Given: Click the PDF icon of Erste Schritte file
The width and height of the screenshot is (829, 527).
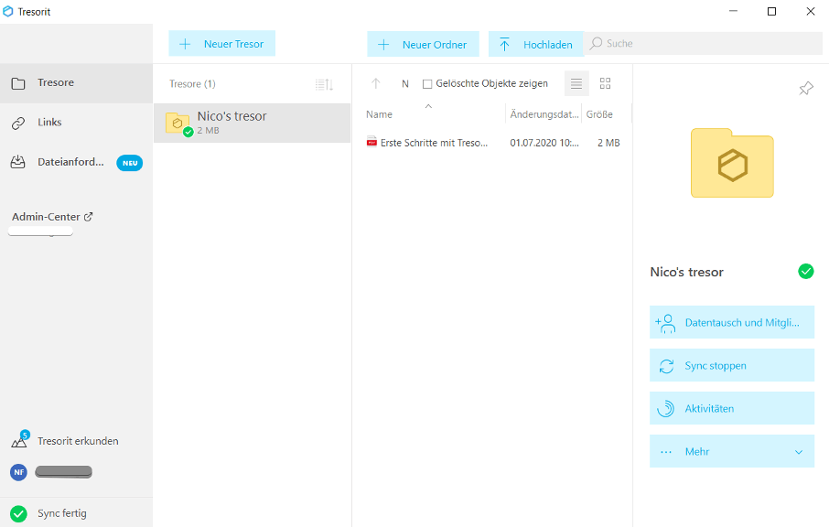Looking at the screenshot, I should click(x=371, y=142).
